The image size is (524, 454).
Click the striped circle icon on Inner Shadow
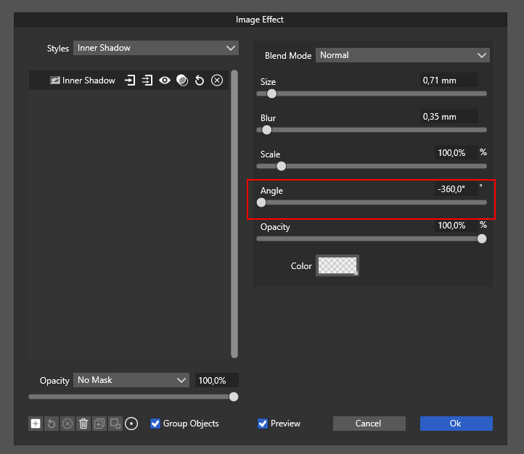[182, 81]
